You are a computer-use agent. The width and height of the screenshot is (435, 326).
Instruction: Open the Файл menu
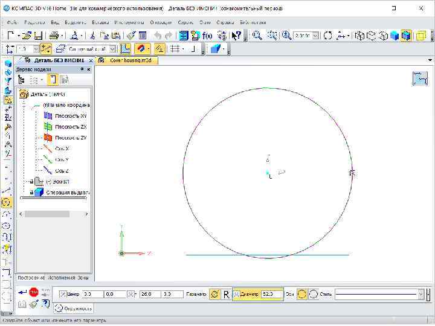[x=11, y=22]
